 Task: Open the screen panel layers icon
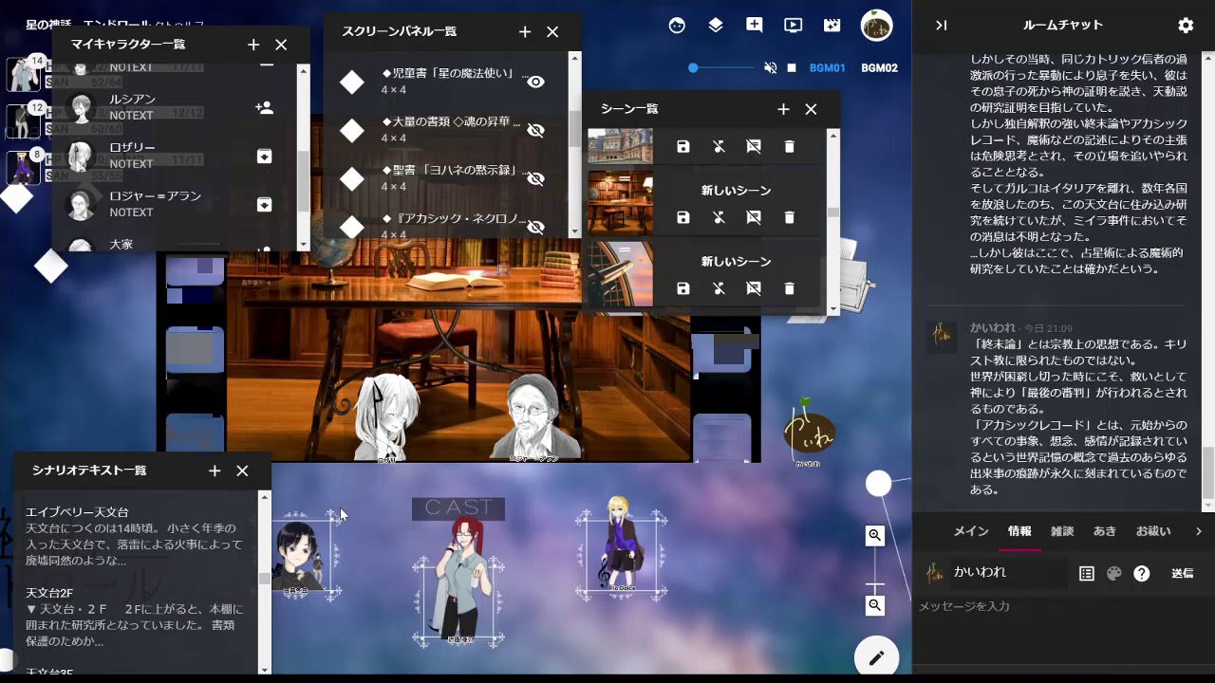point(716,26)
